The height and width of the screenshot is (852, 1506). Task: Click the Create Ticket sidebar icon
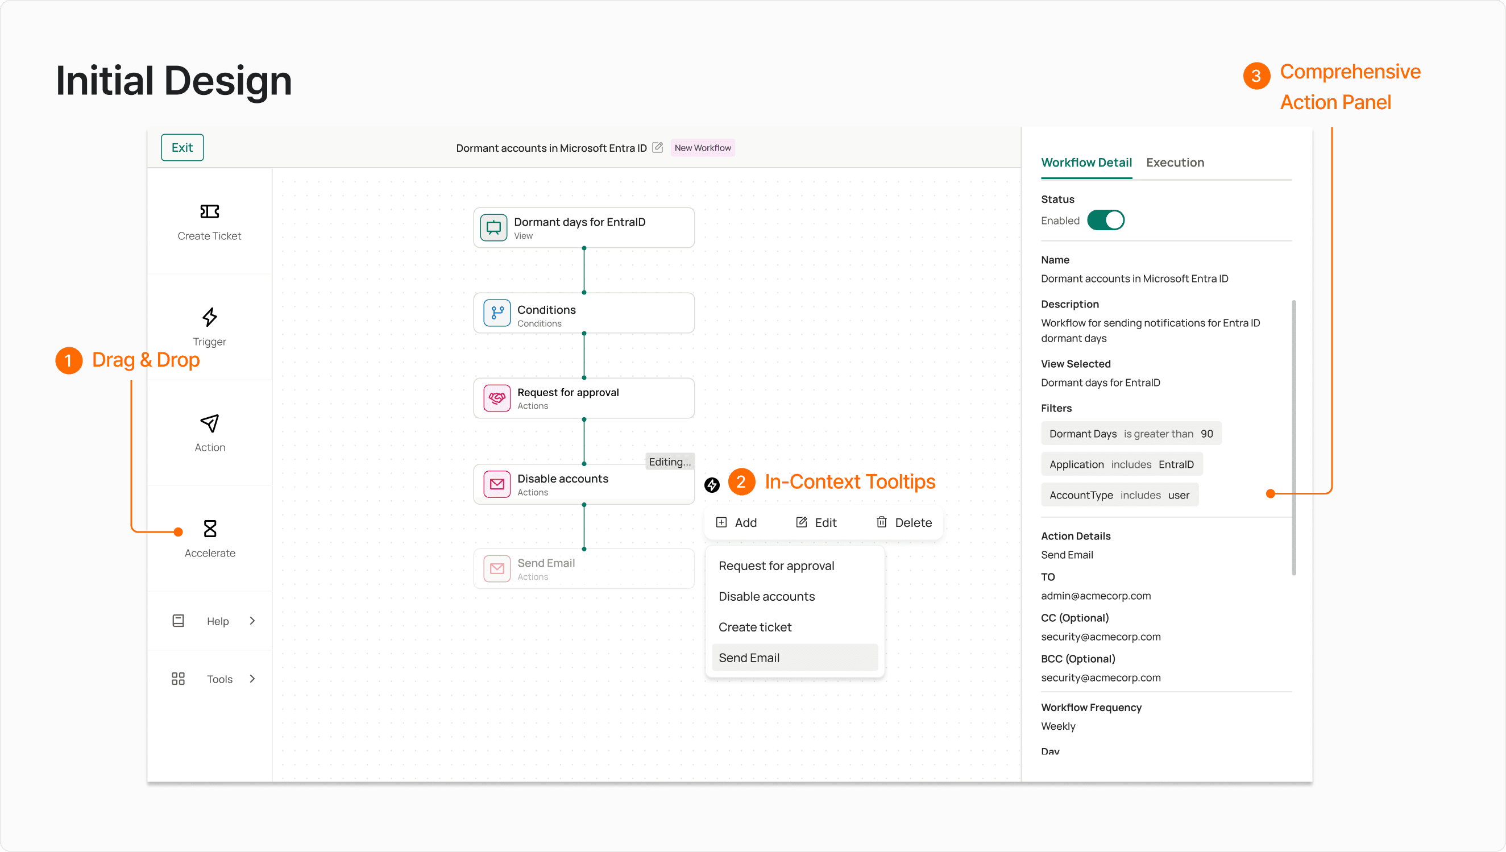210,211
